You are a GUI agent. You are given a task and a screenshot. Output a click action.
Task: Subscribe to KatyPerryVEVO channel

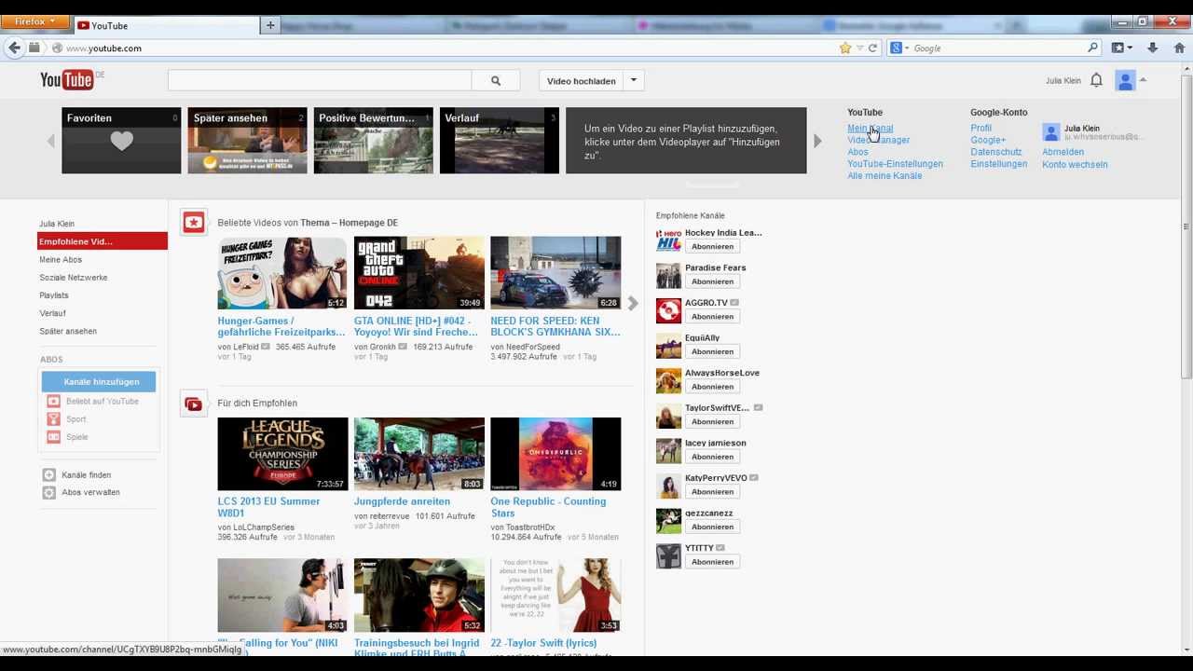click(x=713, y=492)
